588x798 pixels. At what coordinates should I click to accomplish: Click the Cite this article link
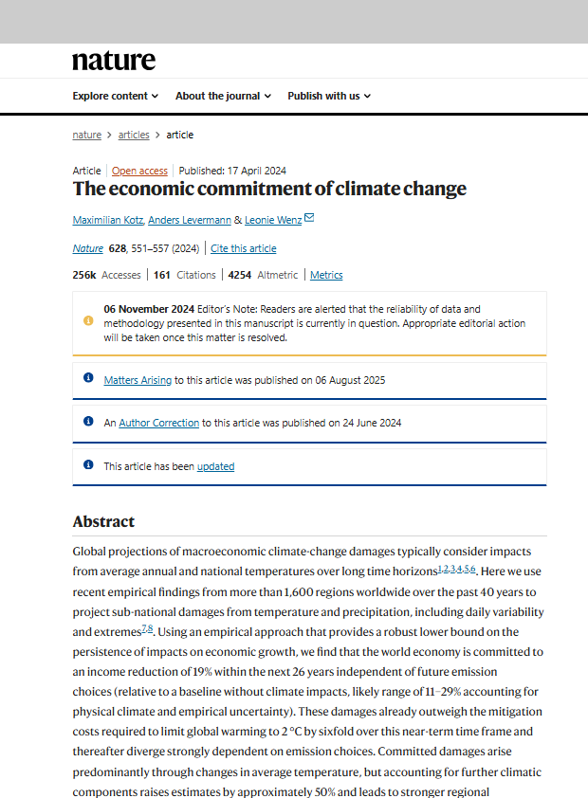tap(244, 248)
